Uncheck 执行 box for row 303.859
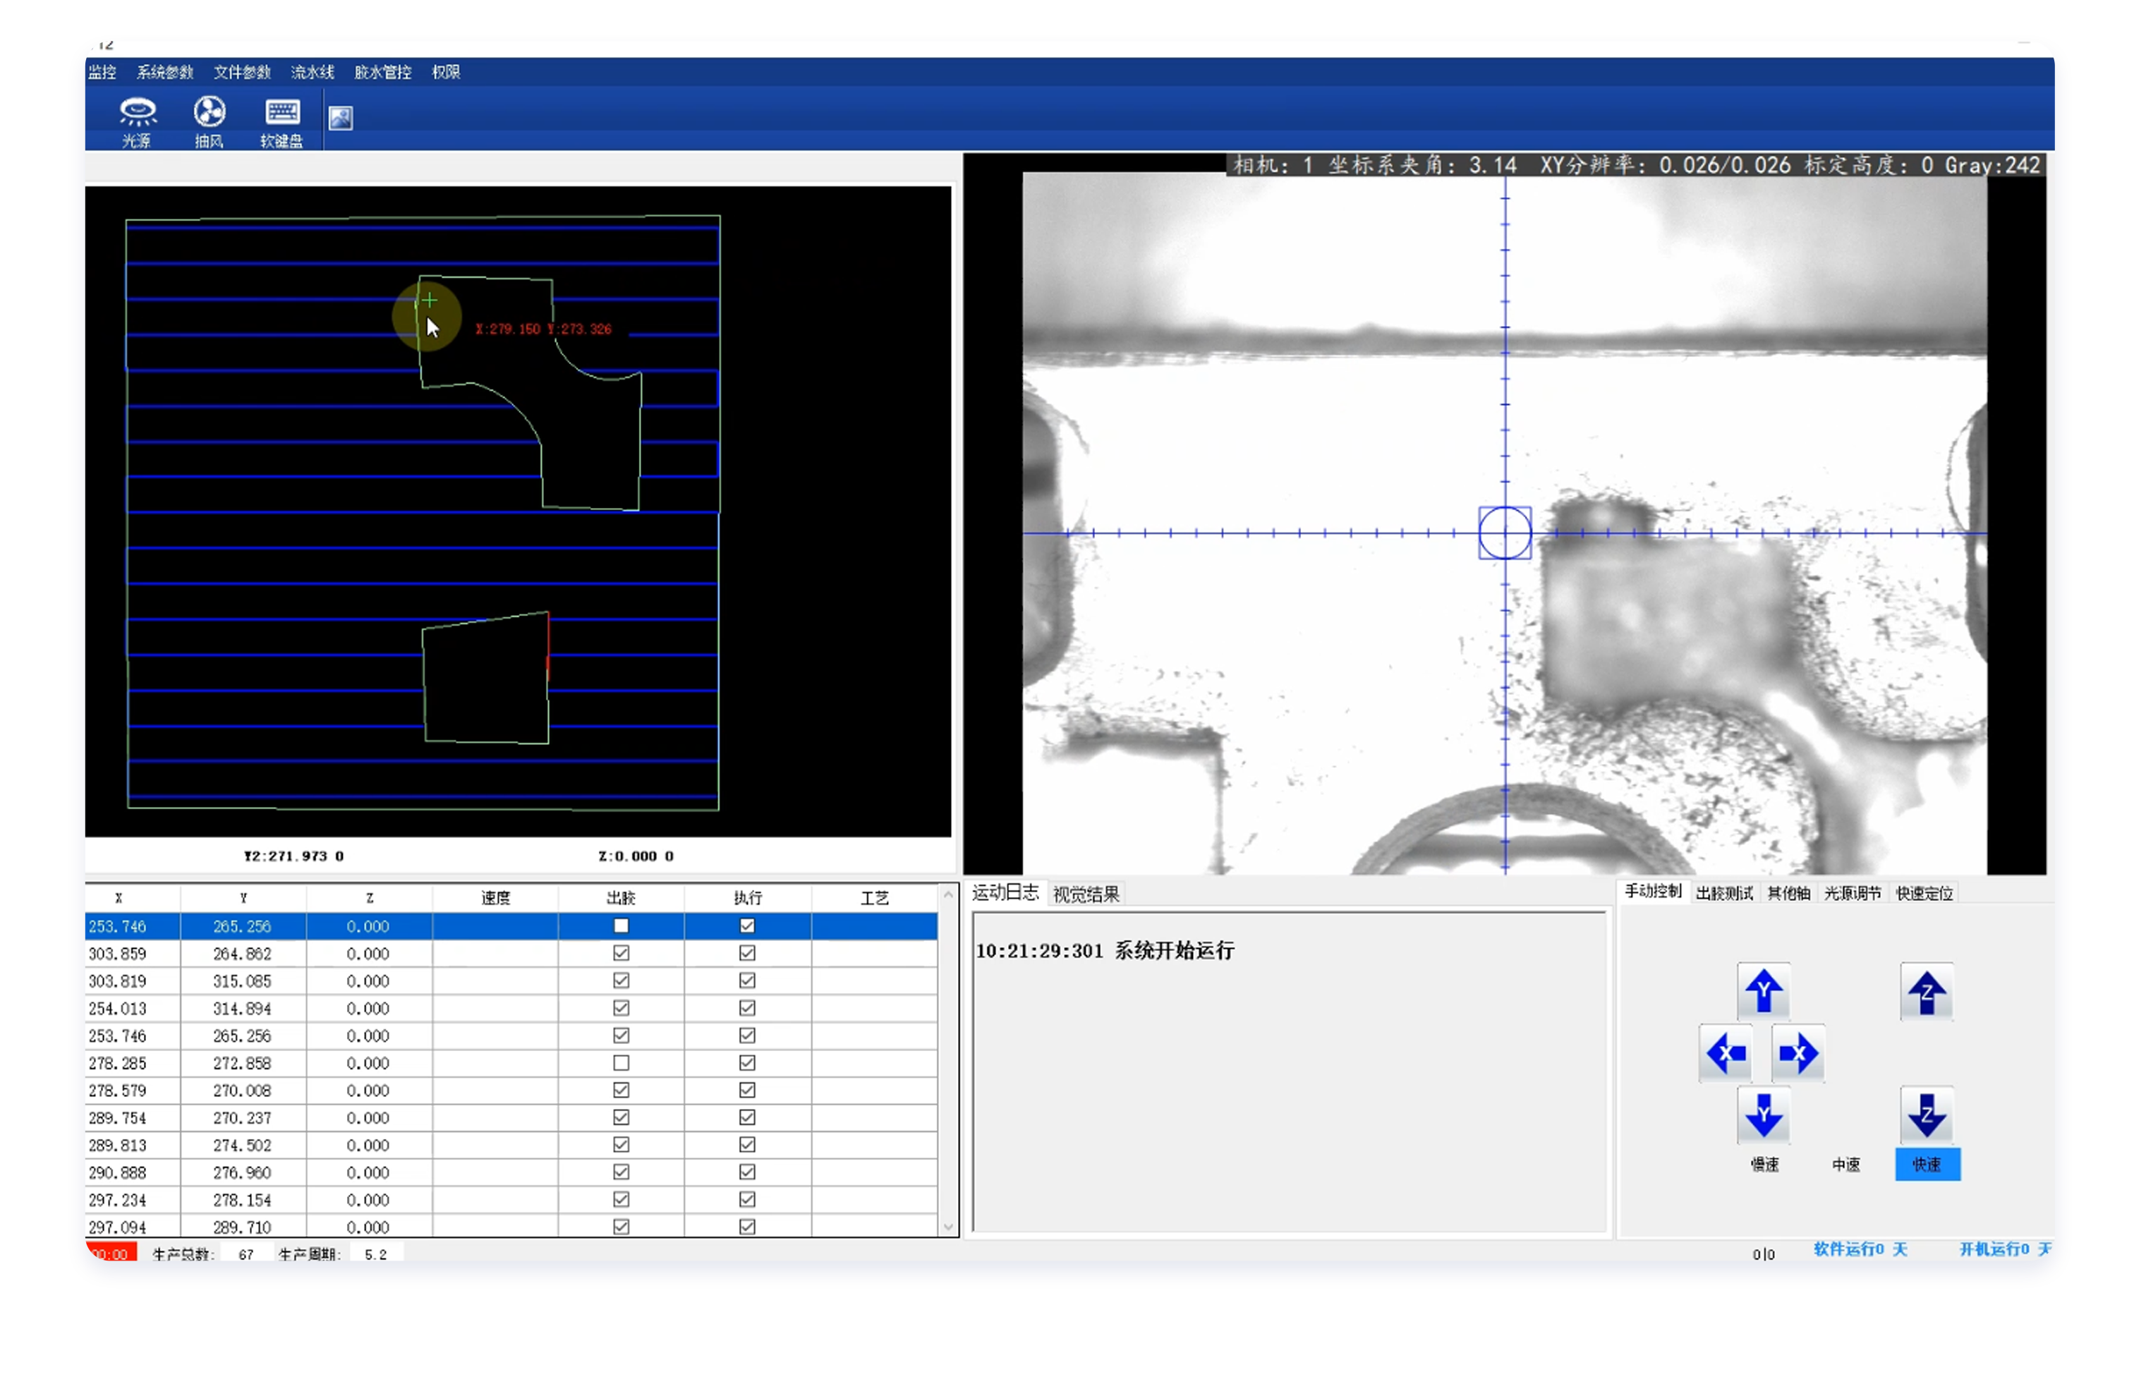Screen dimensions: 2146x1396 tap(746, 952)
